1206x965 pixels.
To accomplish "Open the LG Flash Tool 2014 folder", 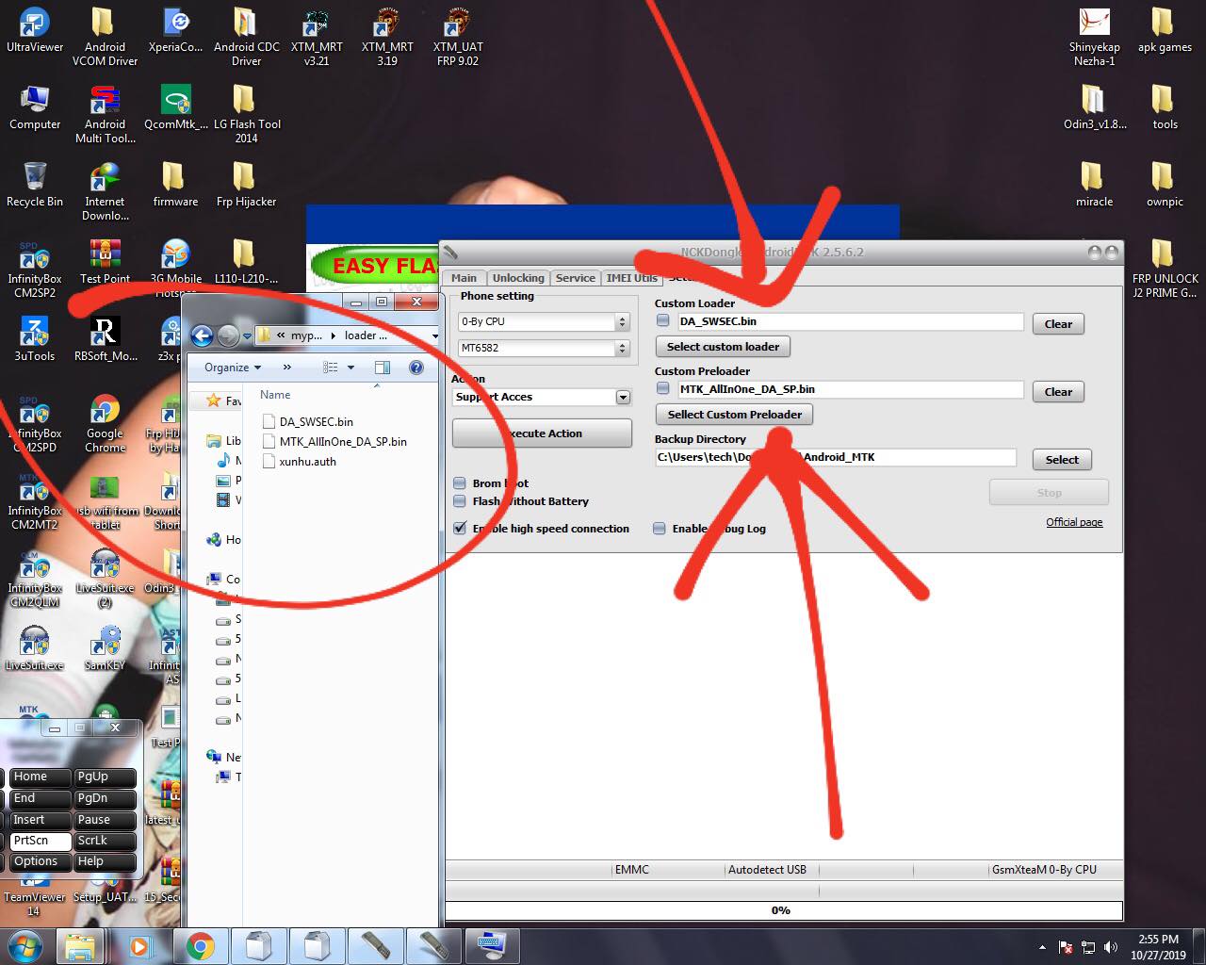I will point(246,115).
